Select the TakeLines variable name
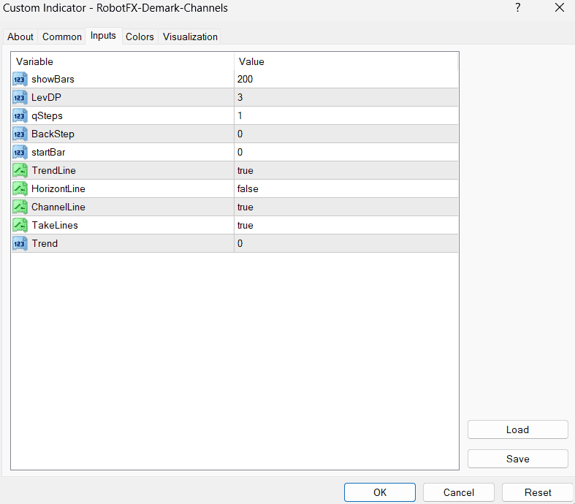Viewport: 575px width, 504px height. click(x=55, y=226)
